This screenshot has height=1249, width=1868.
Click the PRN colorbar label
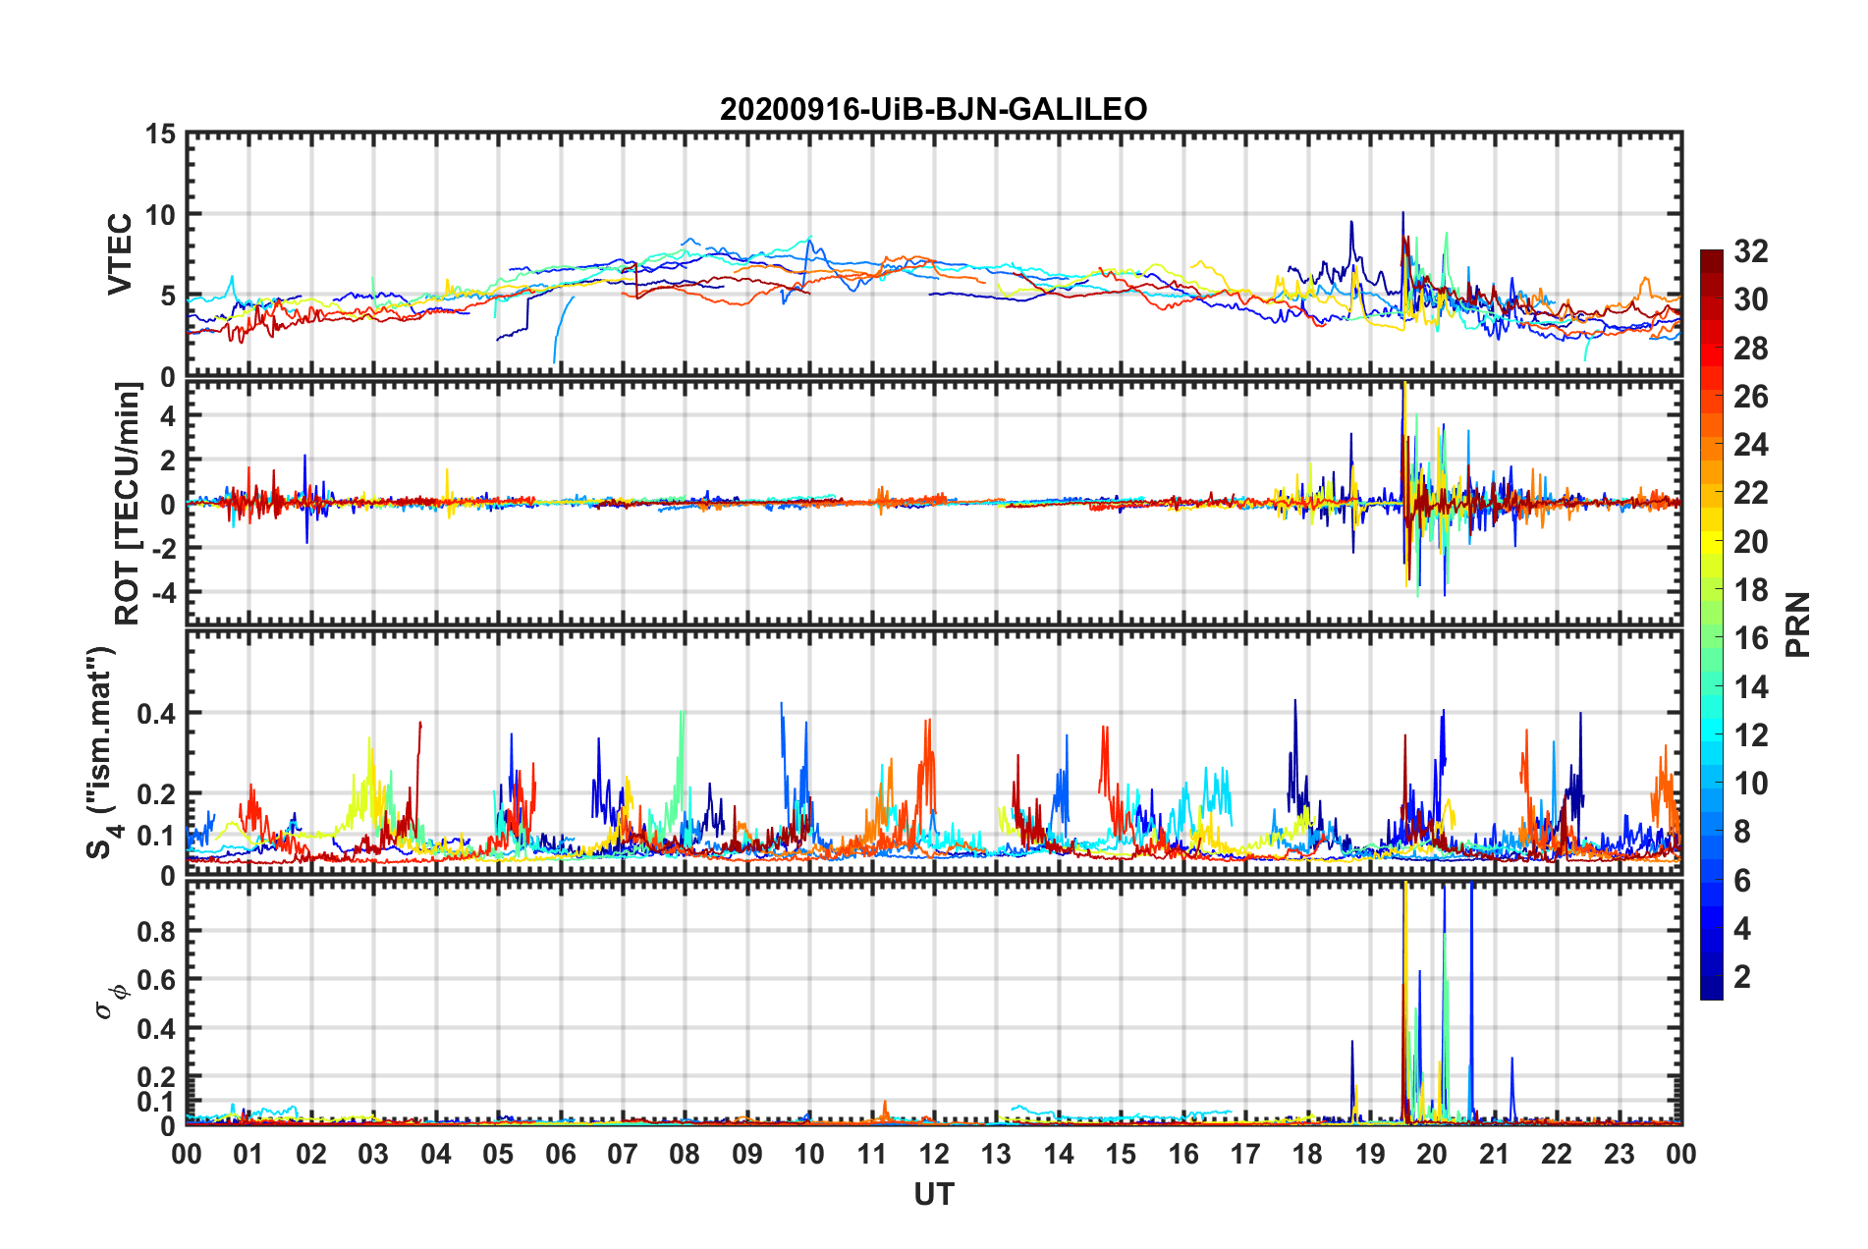point(1798,624)
